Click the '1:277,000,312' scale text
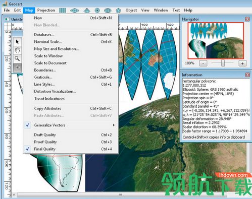This screenshot has height=199, width=252. point(194,85)
